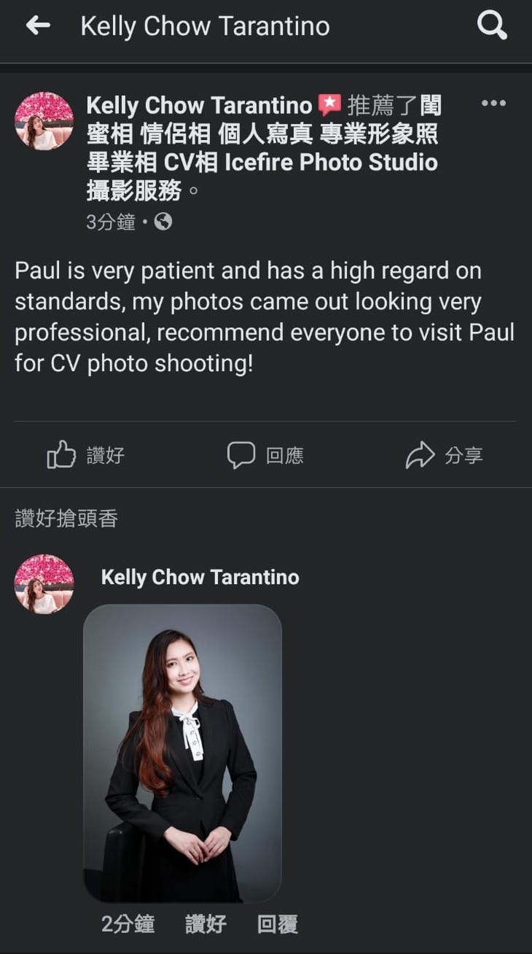Click the 2分鐘 comment timestamp
The image size is (532, 954).
pyautogui.click(x=128, y=925)
